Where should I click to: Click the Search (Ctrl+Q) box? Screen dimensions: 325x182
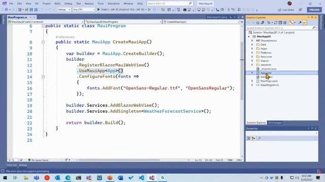170,4
